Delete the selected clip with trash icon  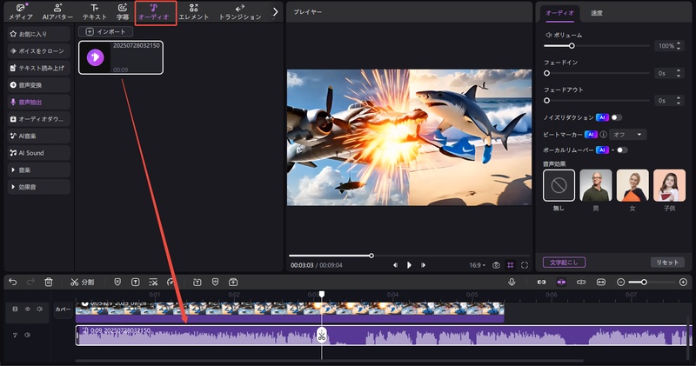49,283
